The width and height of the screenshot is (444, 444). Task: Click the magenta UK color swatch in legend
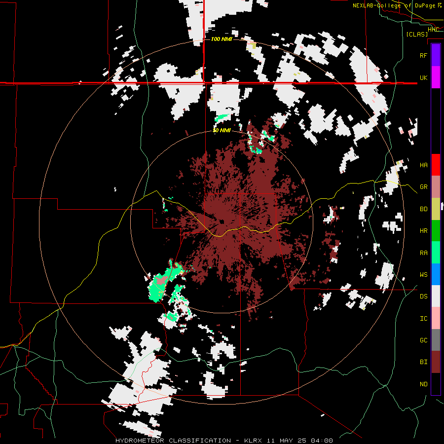pyautogui.click(x=436, y=77)
